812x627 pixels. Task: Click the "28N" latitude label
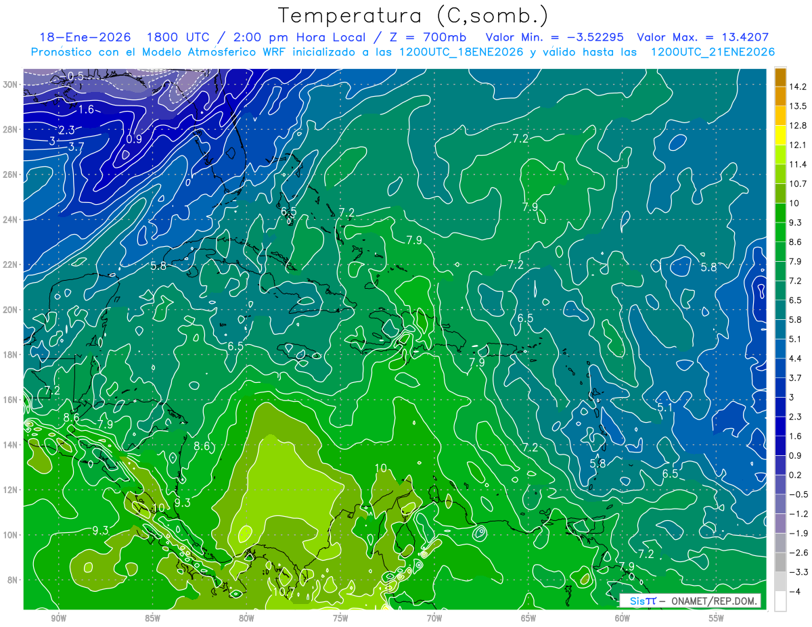coord(12,129)
